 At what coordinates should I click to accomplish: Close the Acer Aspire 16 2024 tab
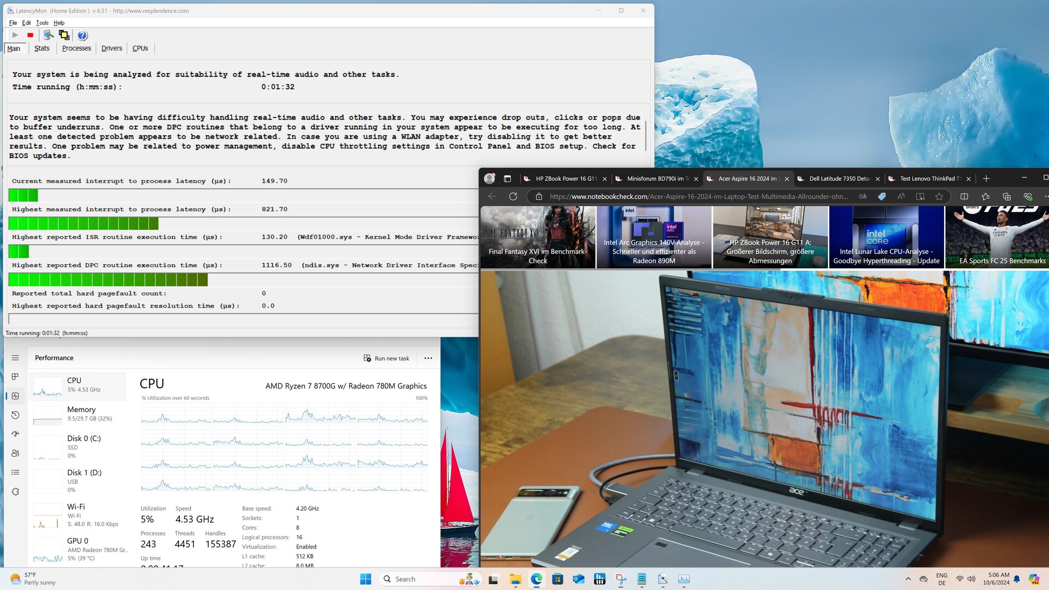(x=787, y=179)
